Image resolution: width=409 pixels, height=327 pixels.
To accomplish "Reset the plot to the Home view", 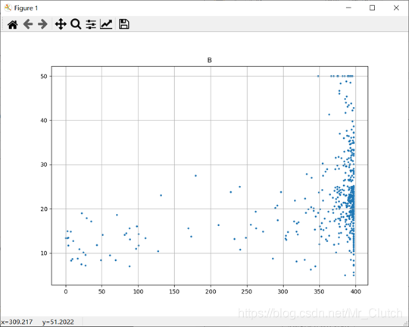I will pyautogui.click(x=13, y=24).
